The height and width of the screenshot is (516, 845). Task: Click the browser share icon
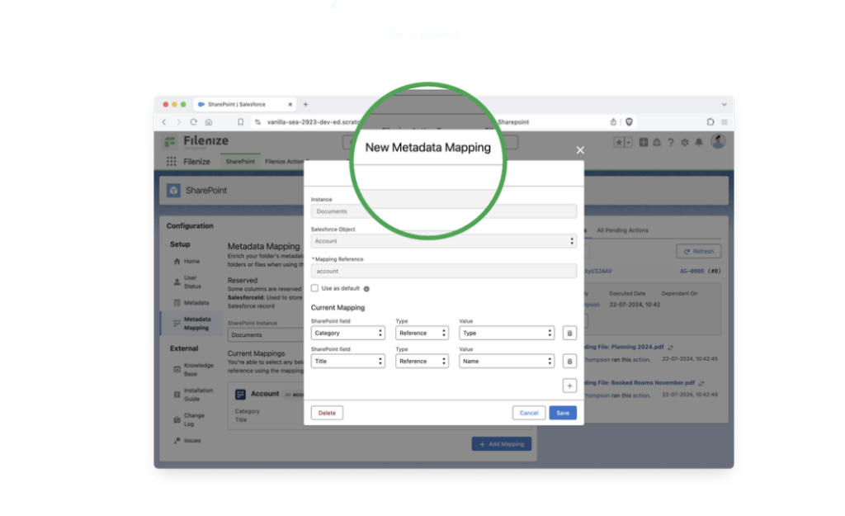point(613,122)
